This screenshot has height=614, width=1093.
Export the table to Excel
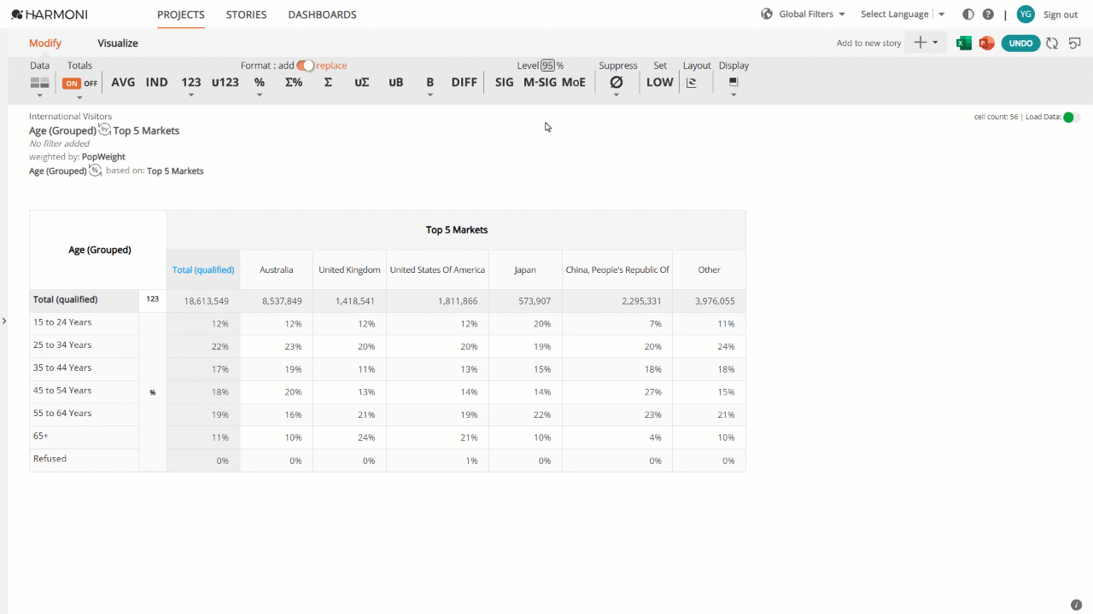click(964, 43)
